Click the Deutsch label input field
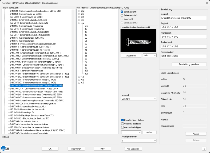 (184, 18)
